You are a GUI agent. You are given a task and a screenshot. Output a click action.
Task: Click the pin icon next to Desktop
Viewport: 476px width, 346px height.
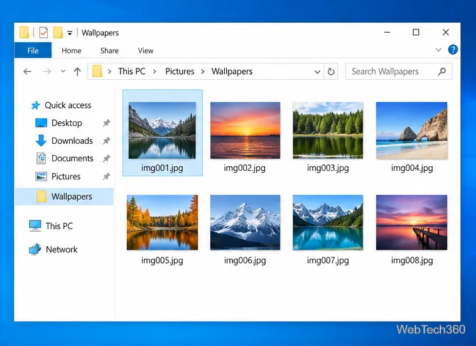(106, 123)
